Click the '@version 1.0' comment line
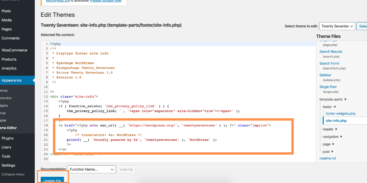 (66, 78)
